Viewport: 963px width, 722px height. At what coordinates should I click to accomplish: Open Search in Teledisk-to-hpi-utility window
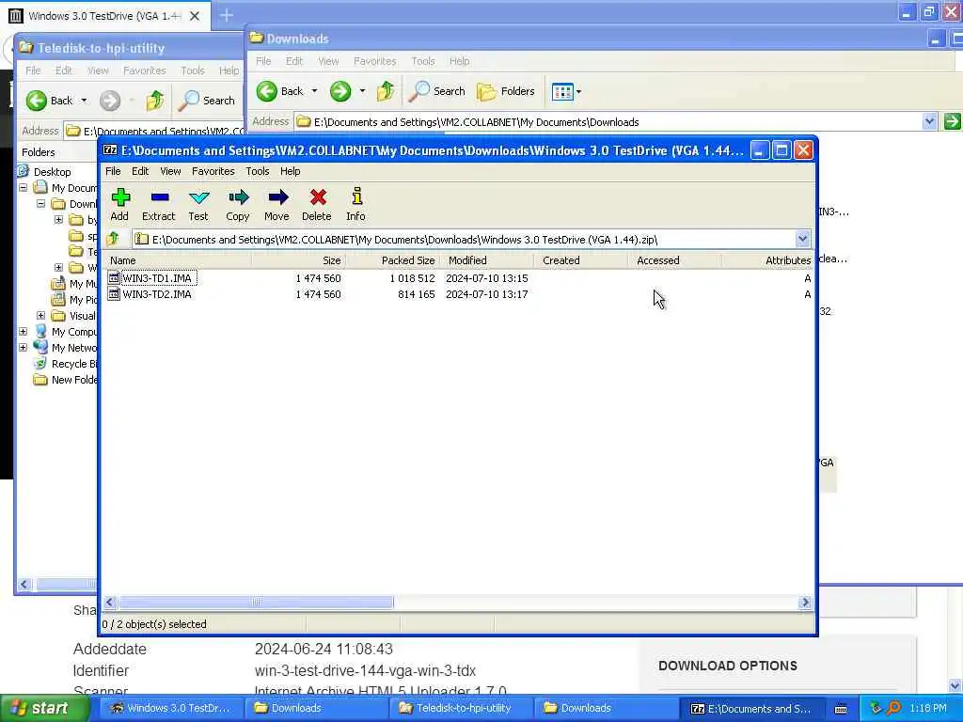[207, 101]
